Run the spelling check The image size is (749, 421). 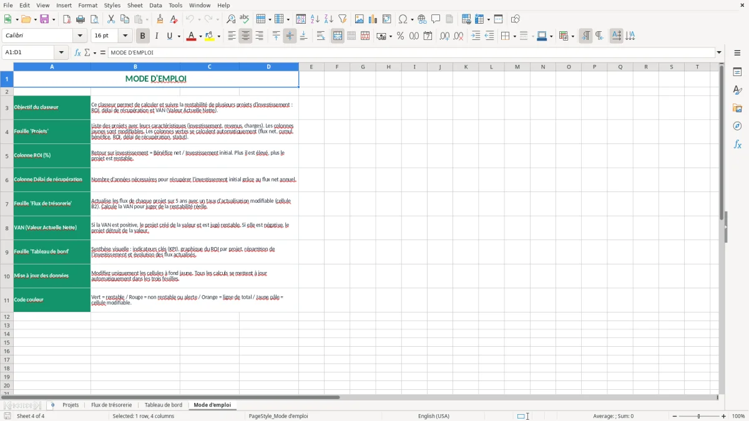(244, 19)
